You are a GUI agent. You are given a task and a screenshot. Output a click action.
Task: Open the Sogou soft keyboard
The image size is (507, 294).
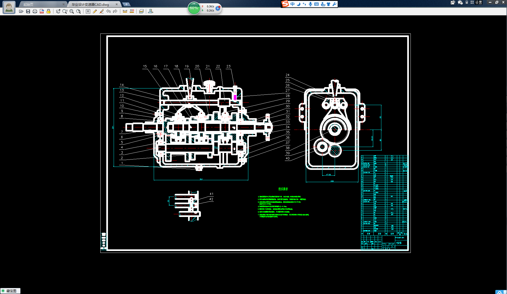[x=316, y=4]
